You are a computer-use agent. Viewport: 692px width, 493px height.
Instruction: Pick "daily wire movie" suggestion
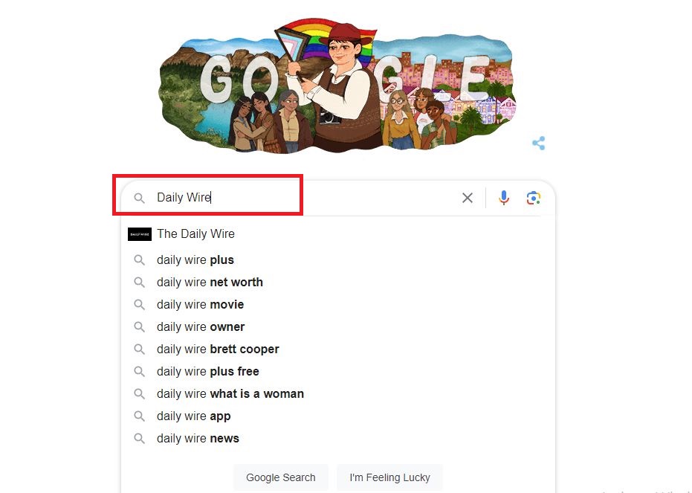click(200, 305)
